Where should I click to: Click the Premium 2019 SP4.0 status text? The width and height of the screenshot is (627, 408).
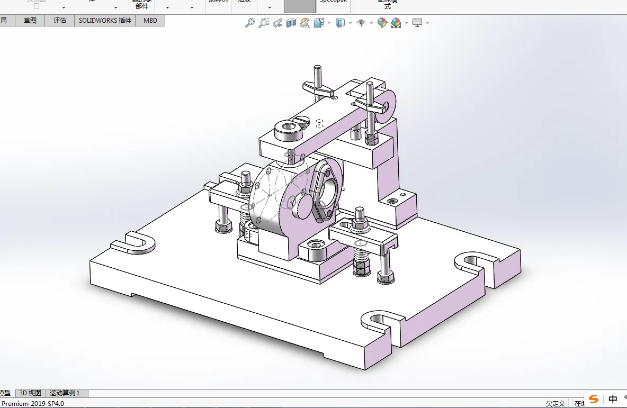[33, 404]
